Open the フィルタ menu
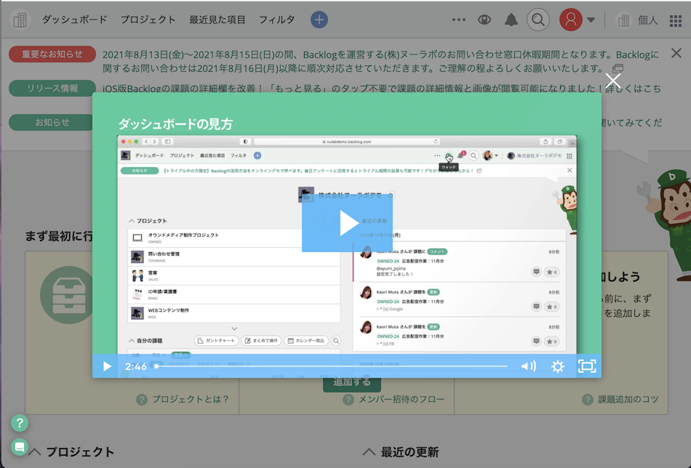Image resolution: width=691 pixels, height=468 pixels. click(276, 20)
